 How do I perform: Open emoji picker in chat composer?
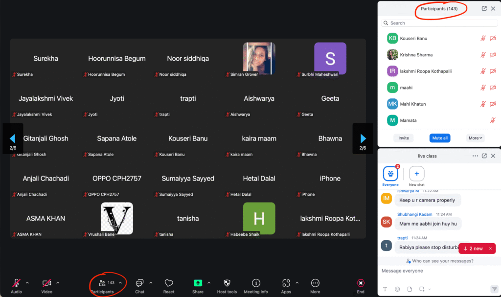397,289
